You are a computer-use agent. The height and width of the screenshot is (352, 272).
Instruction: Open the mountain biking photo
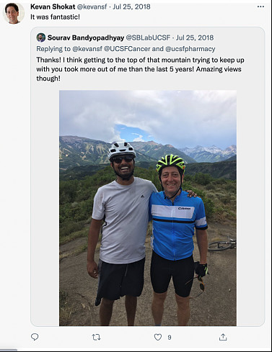pyautogui.click(x=148, y=208)
